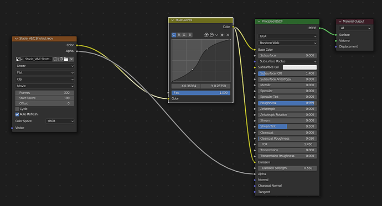Click the image name field Stacie_V&C Shotc...
The height and width of the screenshot is (206, 382).
pyautogui.click(x=38, y=59)
